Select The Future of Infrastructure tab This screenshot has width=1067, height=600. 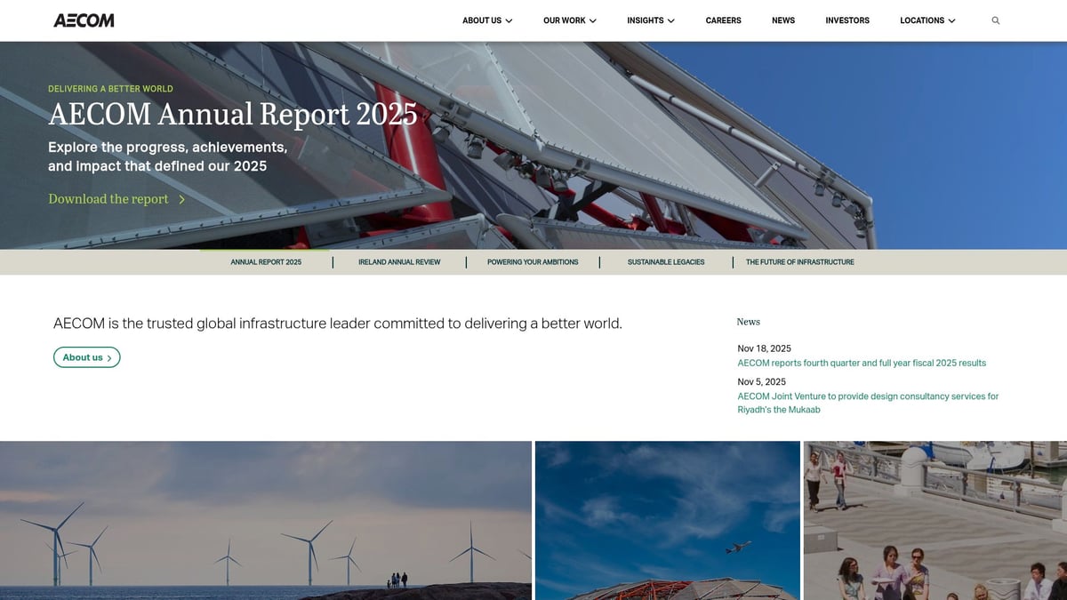(x=799, y=262)
